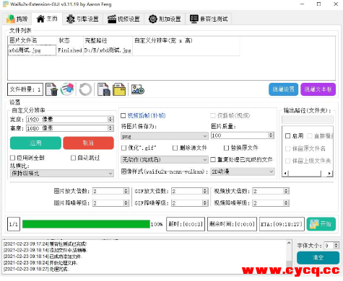Open the 附加设置 tab with gear icon

pos(165,19)
